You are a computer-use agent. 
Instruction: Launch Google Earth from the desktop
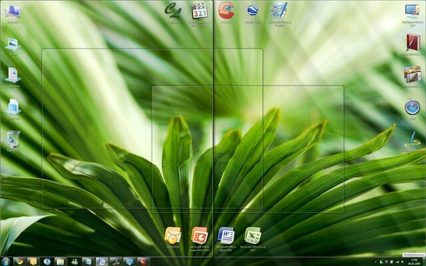tap(252, 11)
